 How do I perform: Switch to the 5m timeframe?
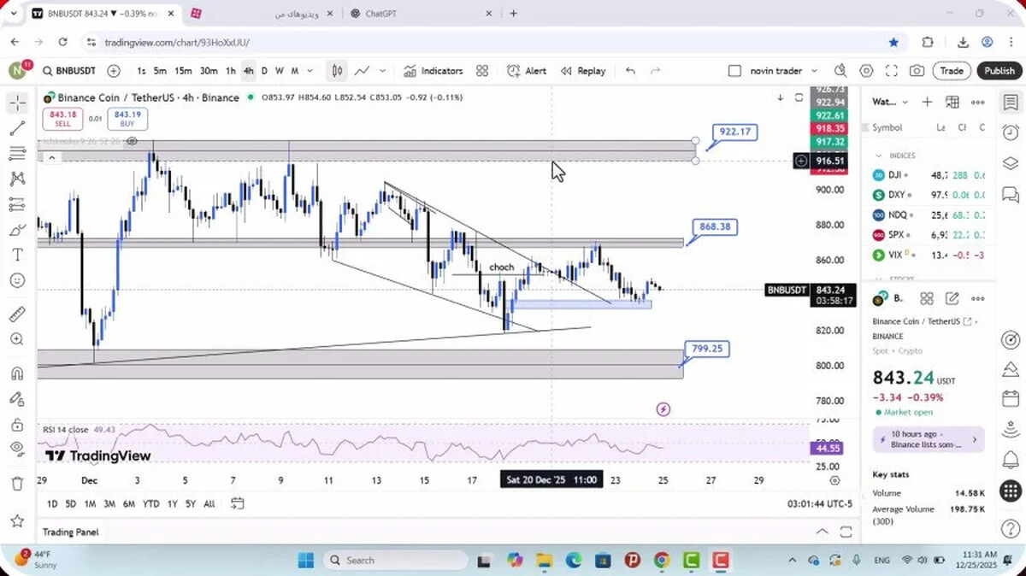pyautogui.click(x=160, y=71)
